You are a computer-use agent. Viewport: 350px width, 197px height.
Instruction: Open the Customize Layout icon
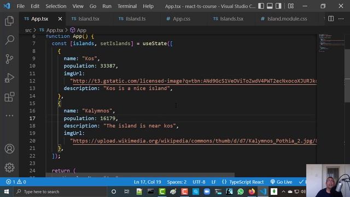tap(290, 6)
